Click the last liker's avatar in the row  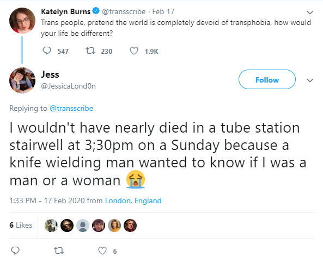[x=130, y=226]
